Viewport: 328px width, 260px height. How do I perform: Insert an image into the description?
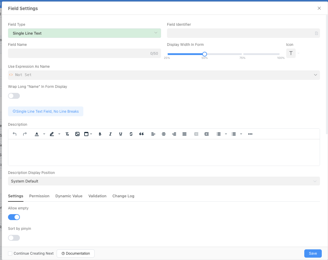tap(77, 134)
